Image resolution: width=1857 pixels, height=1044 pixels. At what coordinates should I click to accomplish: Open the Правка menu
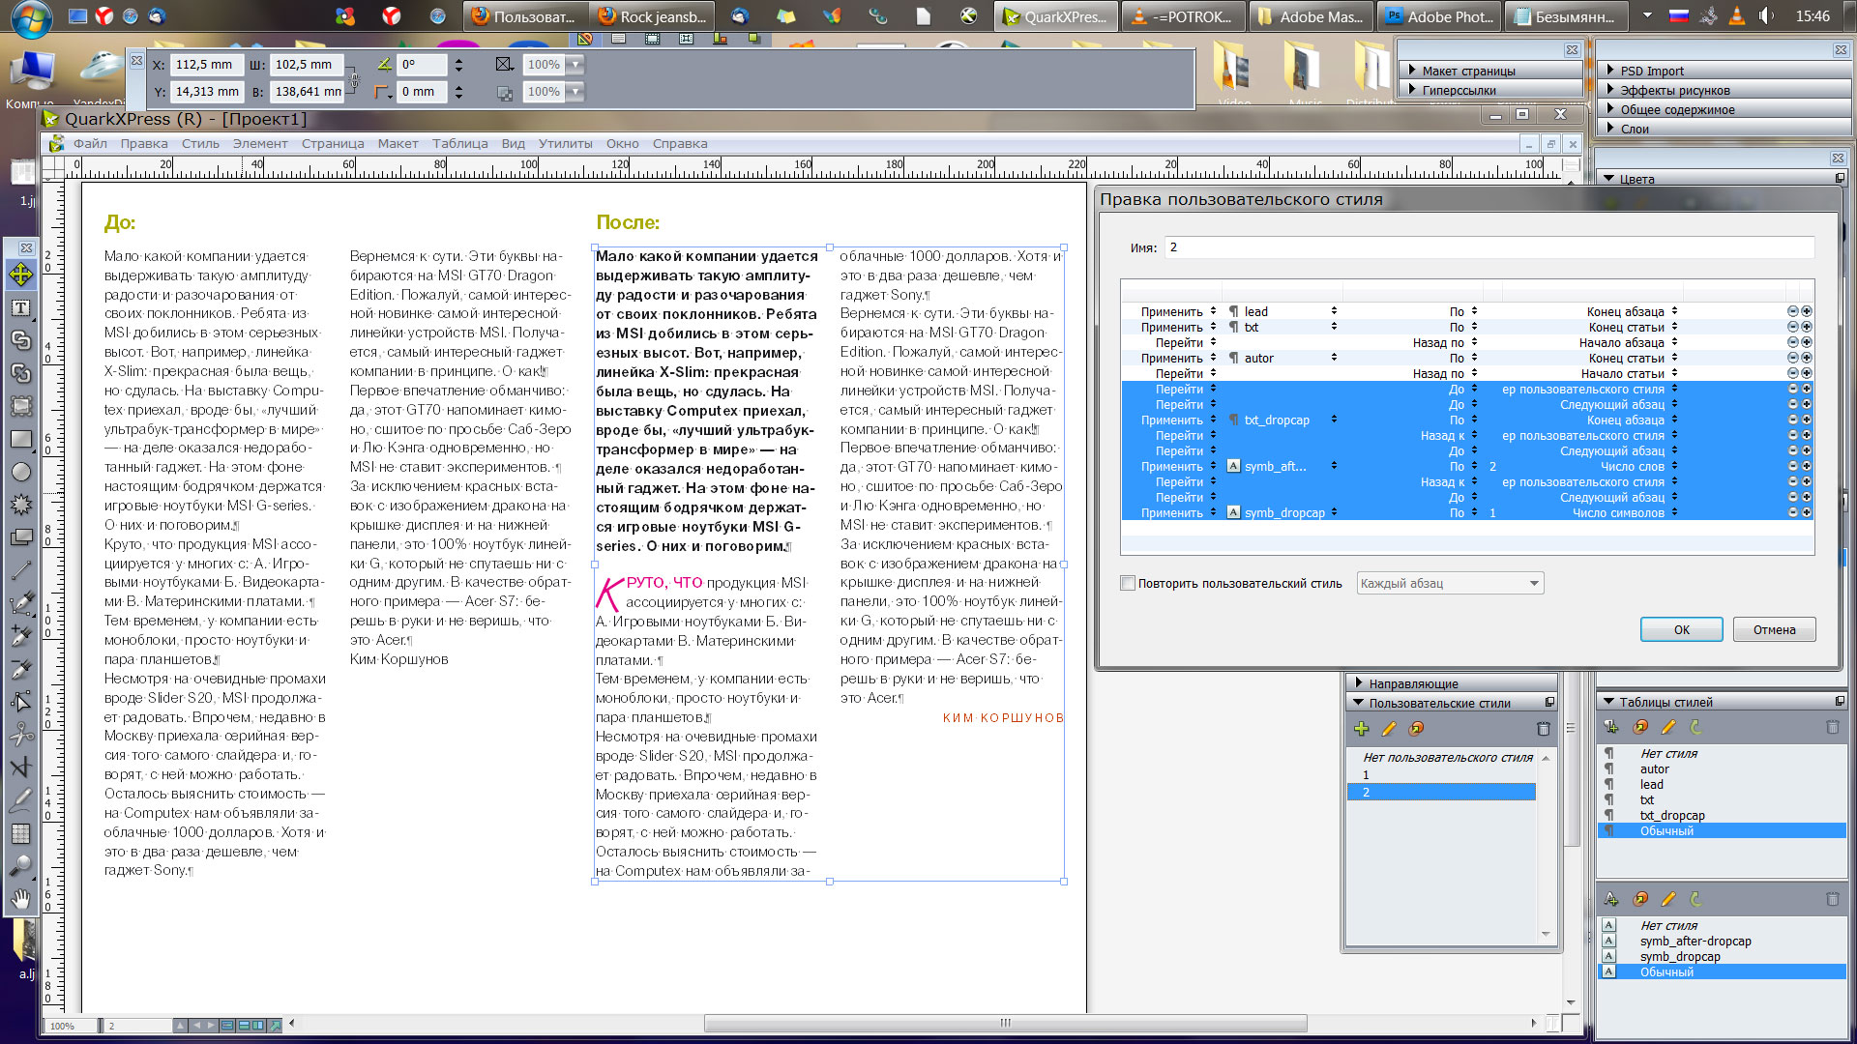[x=144, y=143]
